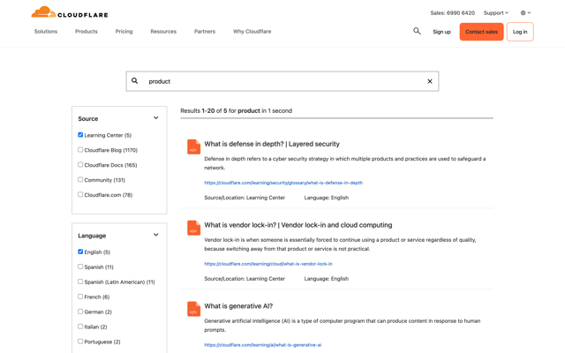Open the Products menu

coord(87,32)
